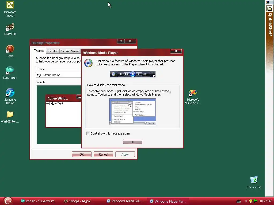Screen dimensions: 274x205
Task: Click Apply in Display Properties
Action: [x=125, y=154]
